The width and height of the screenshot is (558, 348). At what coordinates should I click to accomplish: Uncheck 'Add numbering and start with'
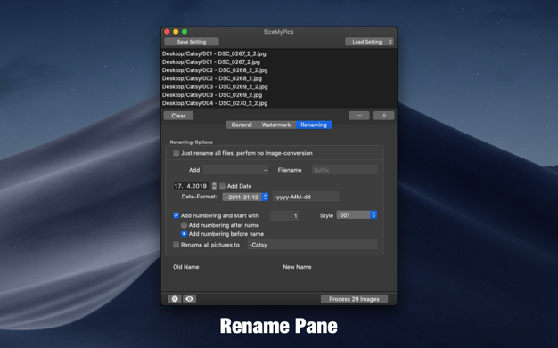pos(176,215)
